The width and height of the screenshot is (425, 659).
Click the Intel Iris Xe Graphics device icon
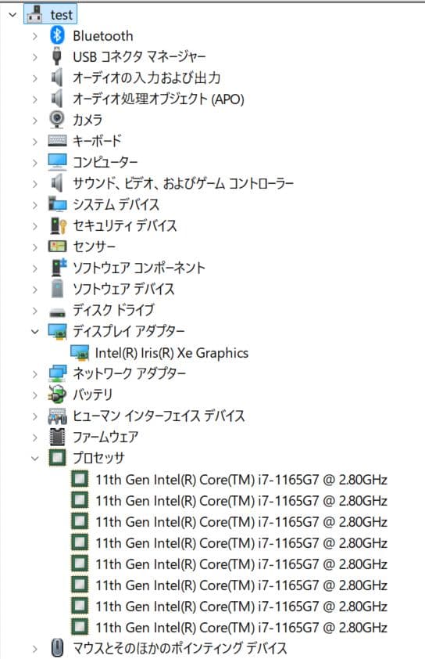[x=80, y=353]
